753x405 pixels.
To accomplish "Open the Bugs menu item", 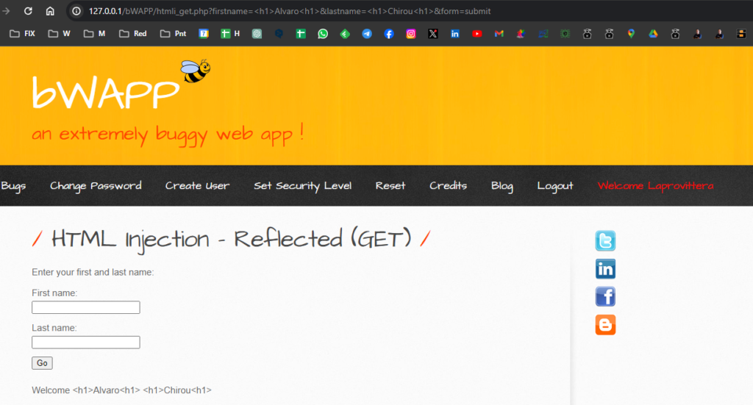I will pos(13,186).
